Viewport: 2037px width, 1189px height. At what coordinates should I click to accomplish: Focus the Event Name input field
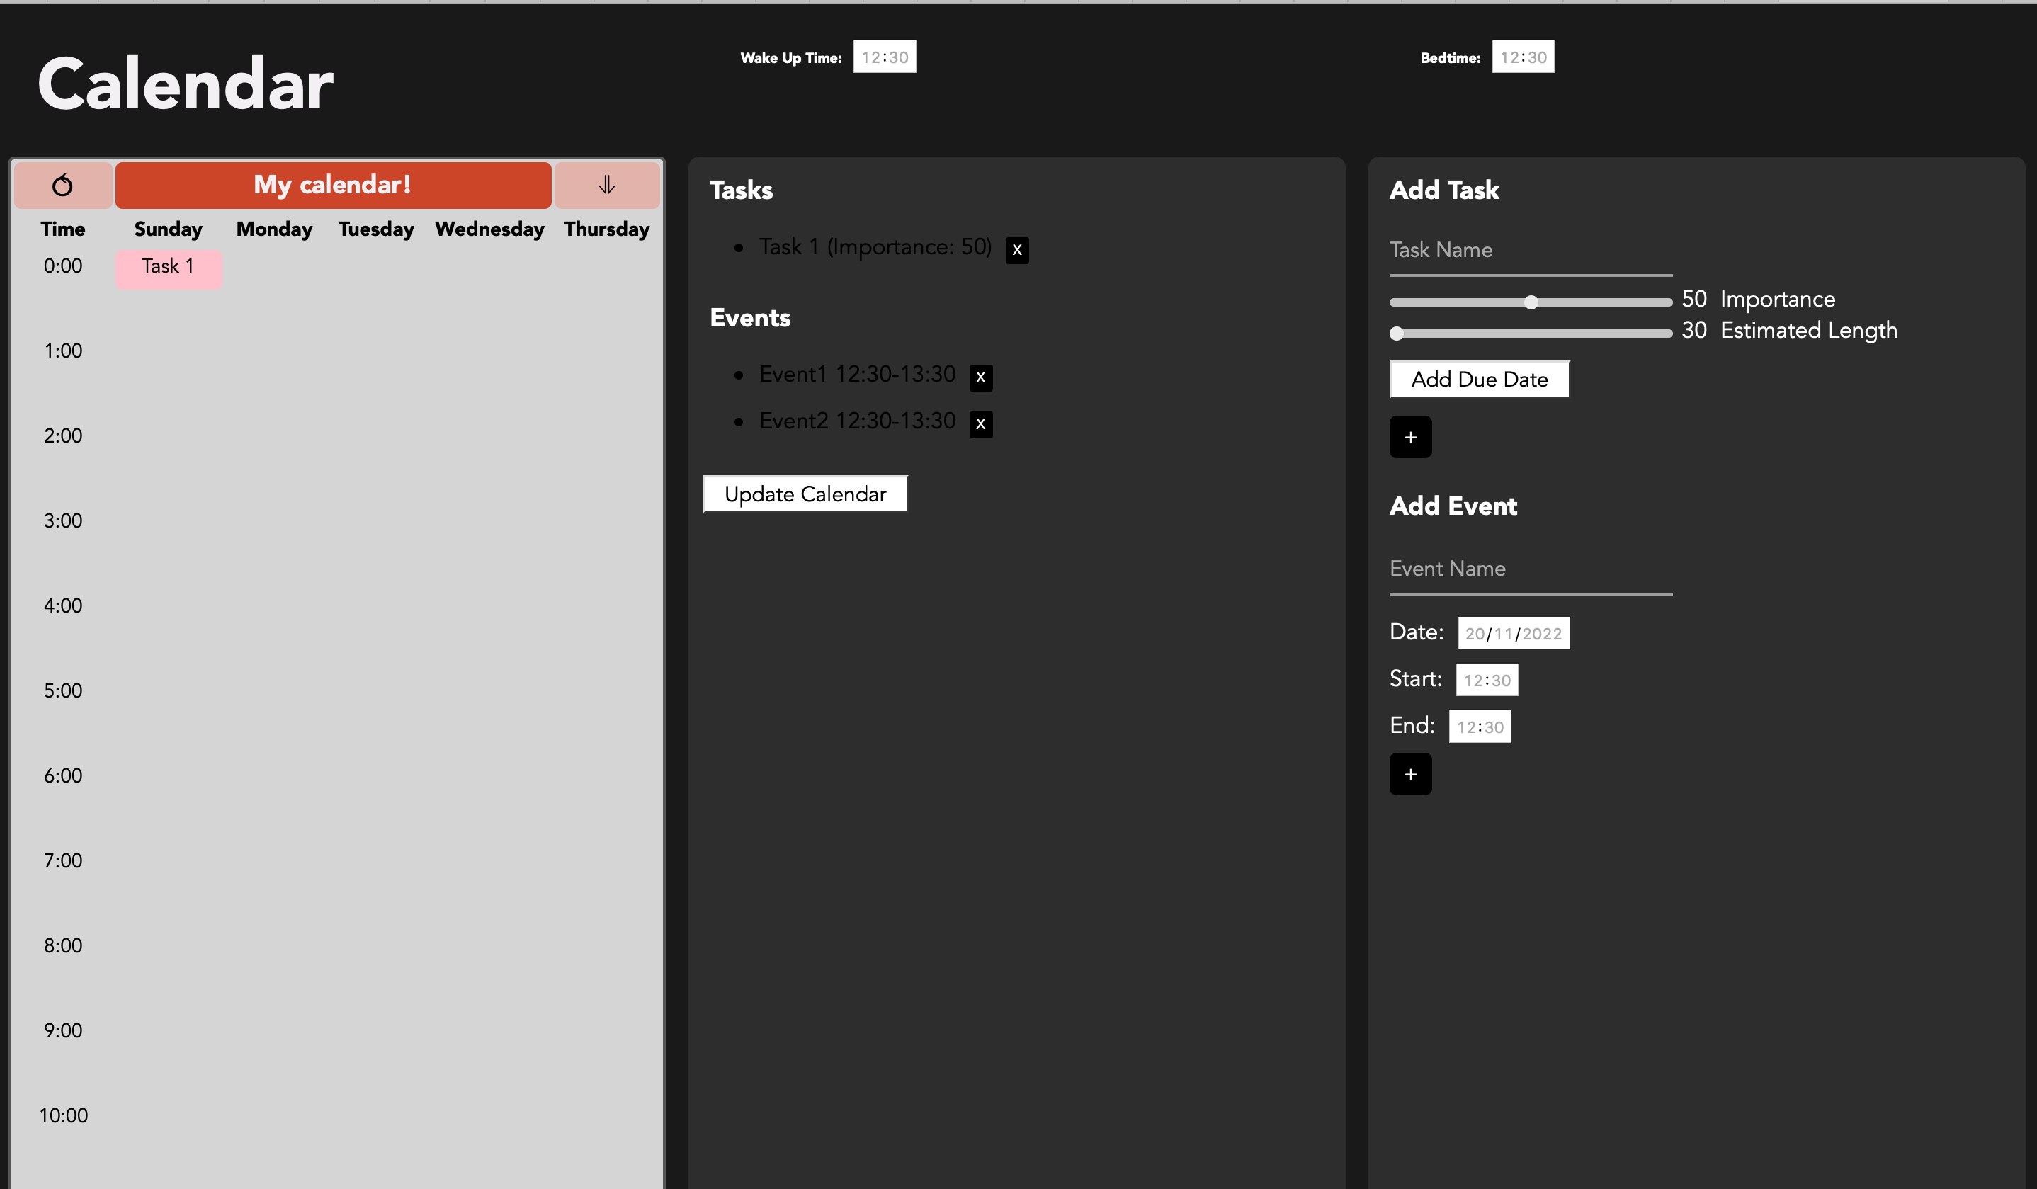(x=1529, y=569)
